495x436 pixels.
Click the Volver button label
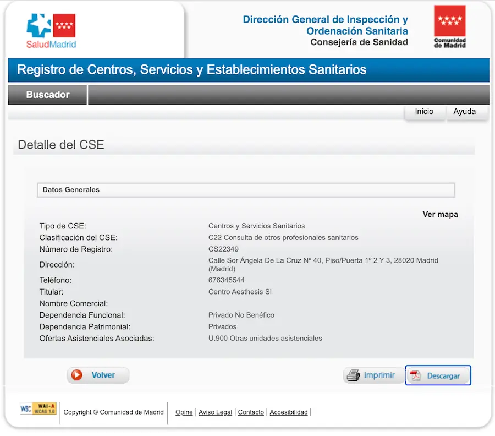coord(103,375)
